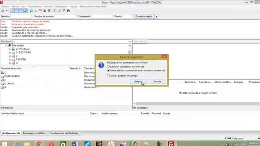Click Cancelar in the dialog

click(x=157, y=82)
